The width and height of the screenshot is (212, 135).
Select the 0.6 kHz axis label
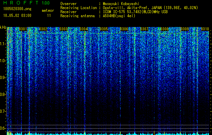(x=3, y=128)
